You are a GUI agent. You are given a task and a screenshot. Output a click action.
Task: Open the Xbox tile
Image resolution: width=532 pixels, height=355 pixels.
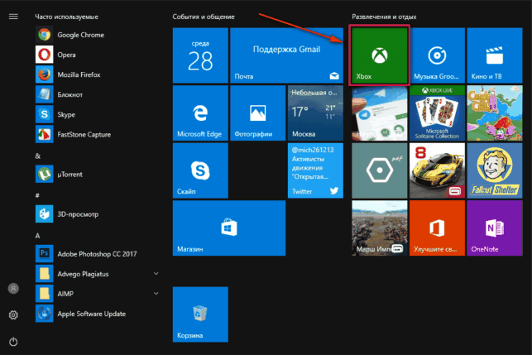tap(379, 55)
